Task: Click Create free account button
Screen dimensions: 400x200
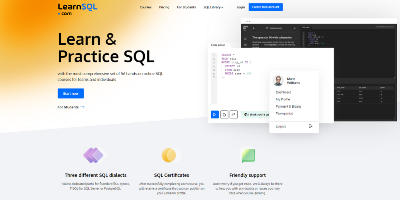Action: [x=266, y=7]
